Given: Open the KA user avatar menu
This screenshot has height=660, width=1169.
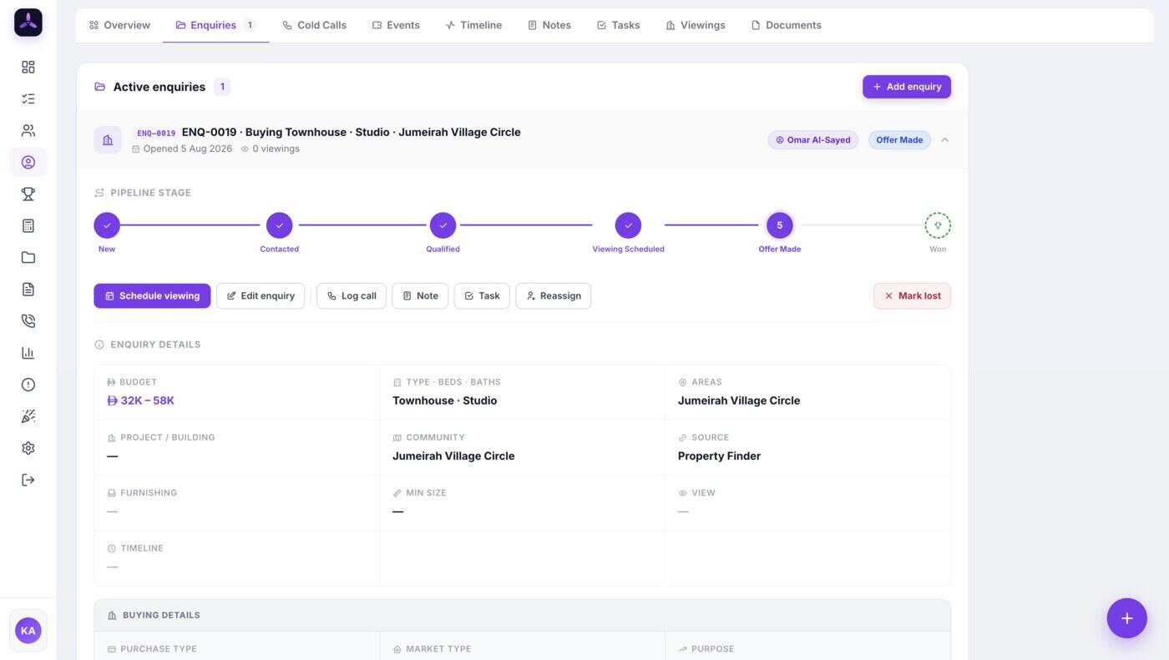Looking at the screenshot, I should coord(28,631).
